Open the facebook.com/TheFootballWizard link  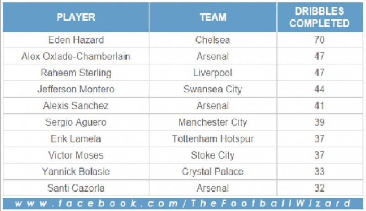pos(183,203)
